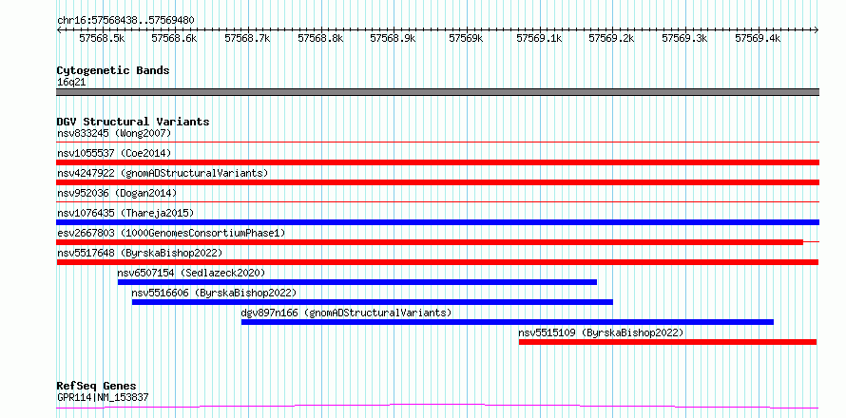Click the left arrowhead of the ruler
Viewport: 846px width, 418px height.
click(x=59, y=30)
